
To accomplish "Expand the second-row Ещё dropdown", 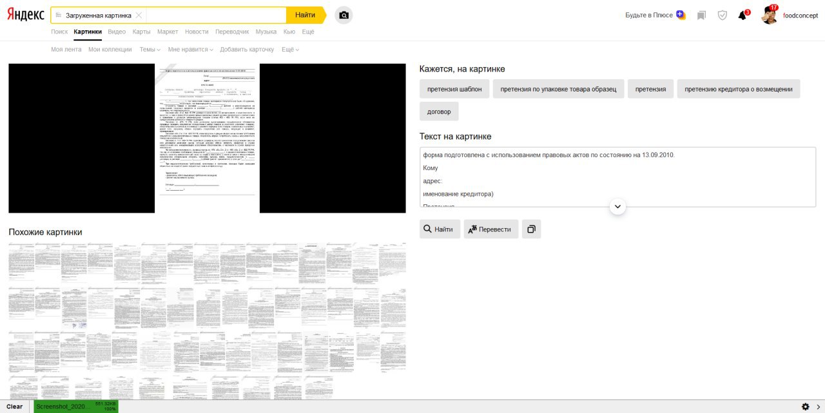I will pyautogui.click(x=290, y=50).
